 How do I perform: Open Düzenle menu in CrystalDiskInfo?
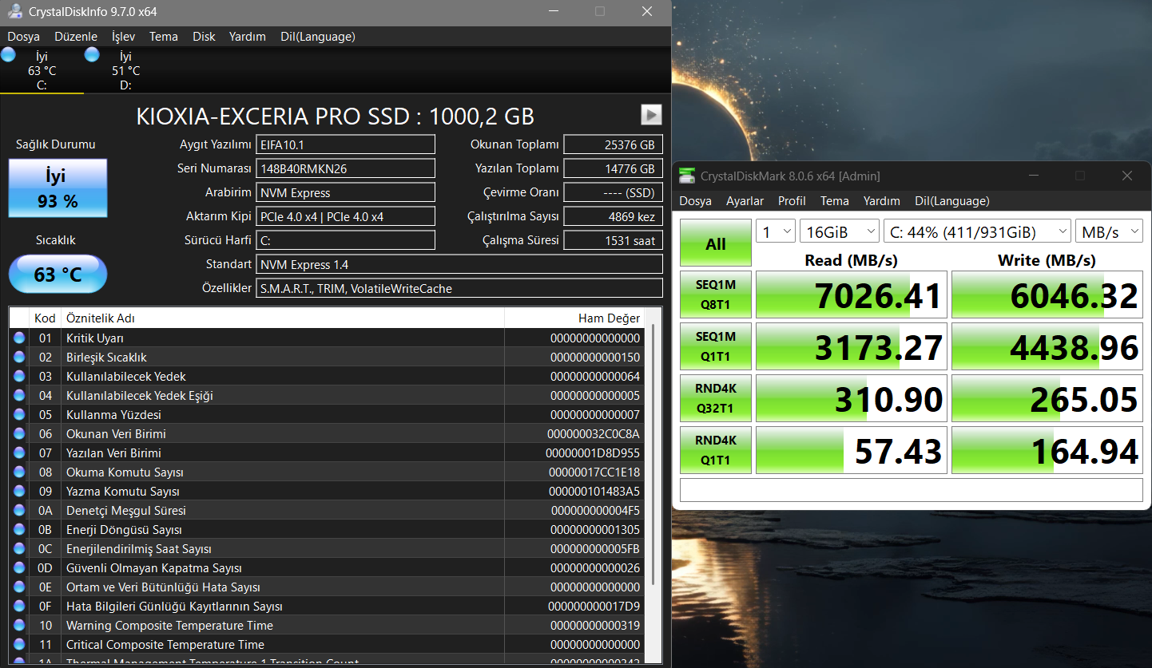pos(76,37)
